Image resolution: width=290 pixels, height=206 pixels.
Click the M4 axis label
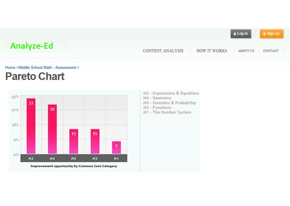click(52, 158)
